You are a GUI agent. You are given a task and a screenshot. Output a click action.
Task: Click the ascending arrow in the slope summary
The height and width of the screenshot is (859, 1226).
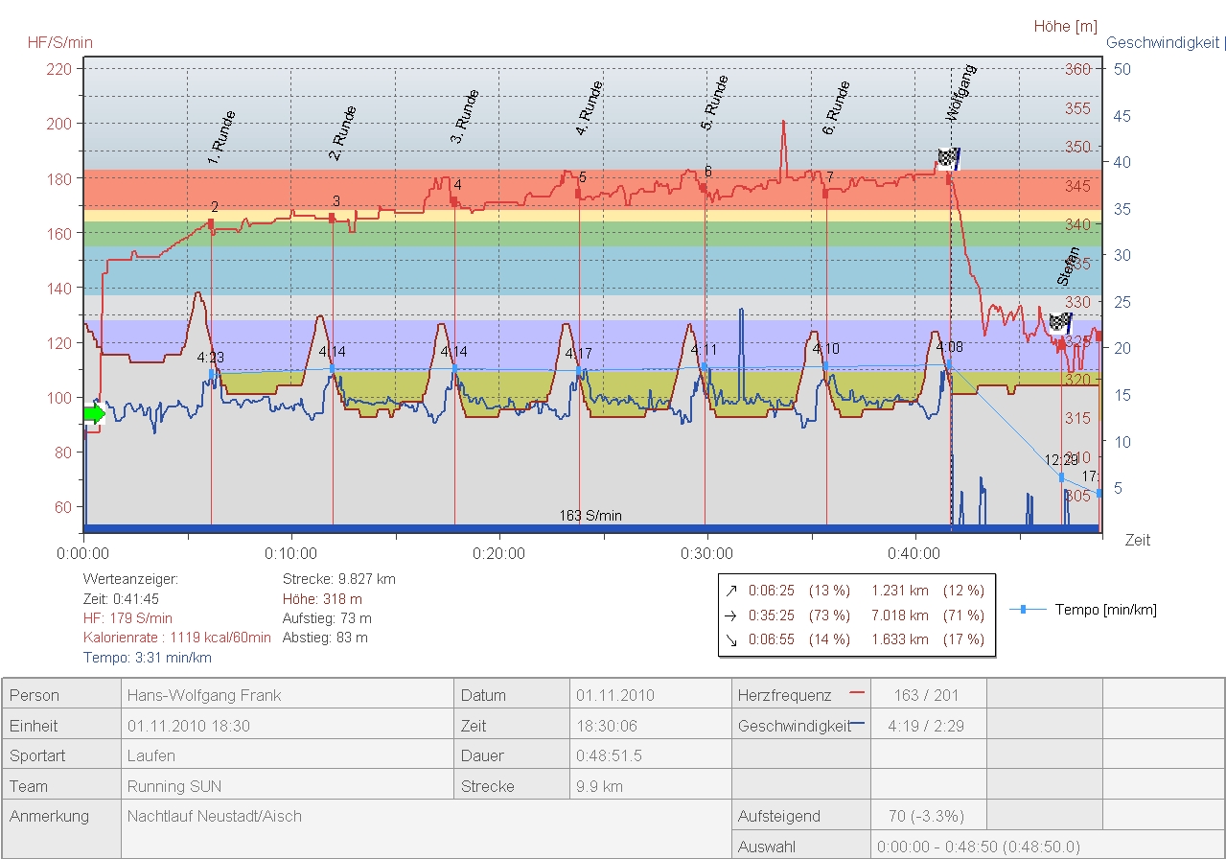click(x=731, y=592)
